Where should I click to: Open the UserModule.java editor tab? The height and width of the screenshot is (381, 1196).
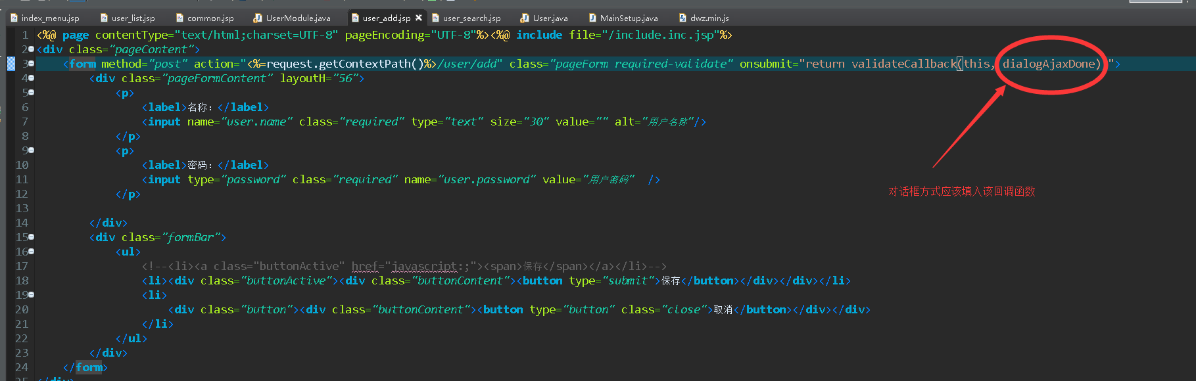click(299, 18)
